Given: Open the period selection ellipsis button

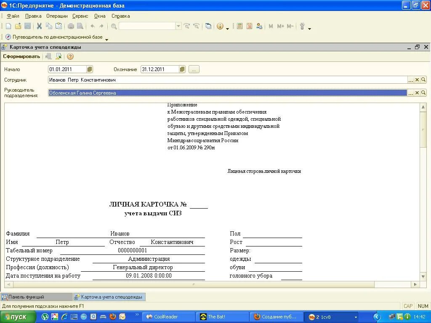Looking at the screenshot, I should tap(194, 69).
